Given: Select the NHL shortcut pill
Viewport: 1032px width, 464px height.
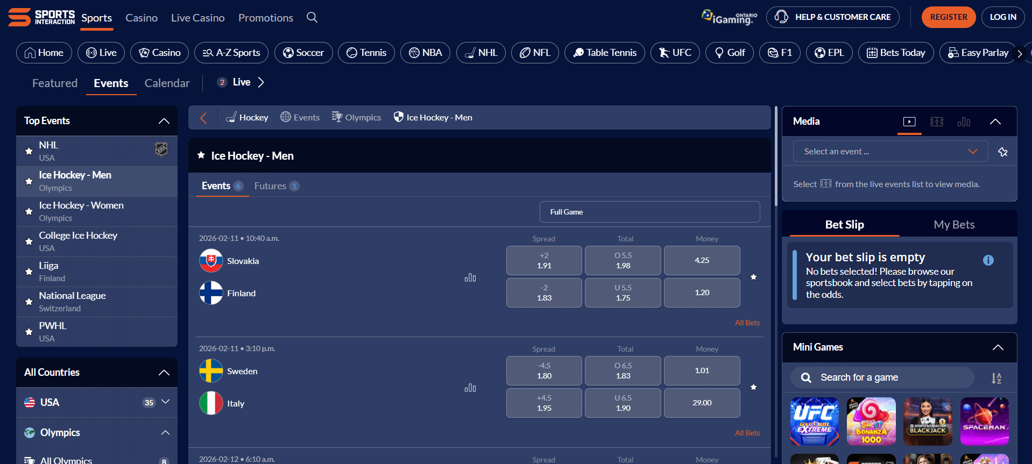Looking at the screenshot, I should (x=481, y=53).
